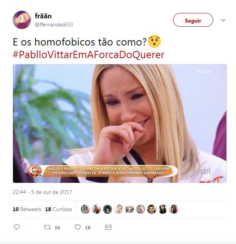Viewport: 236px width, 244px height.
Task: Click the reply speech bubble icon
Action: click(x=17, y=227)
